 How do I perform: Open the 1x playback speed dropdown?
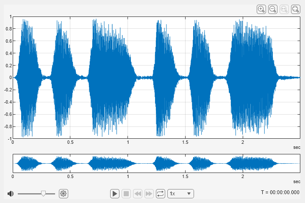coord(181,194)
